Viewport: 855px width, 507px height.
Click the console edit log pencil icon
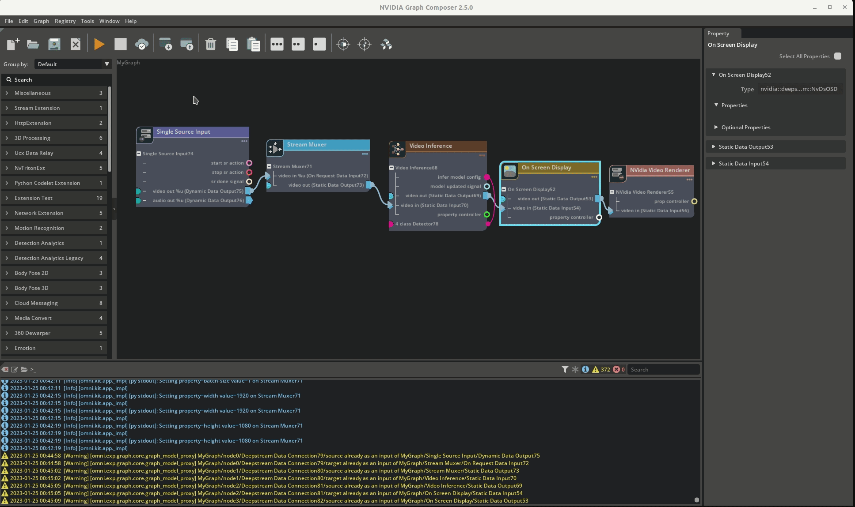pyautogui.click(x=15, y=369)
